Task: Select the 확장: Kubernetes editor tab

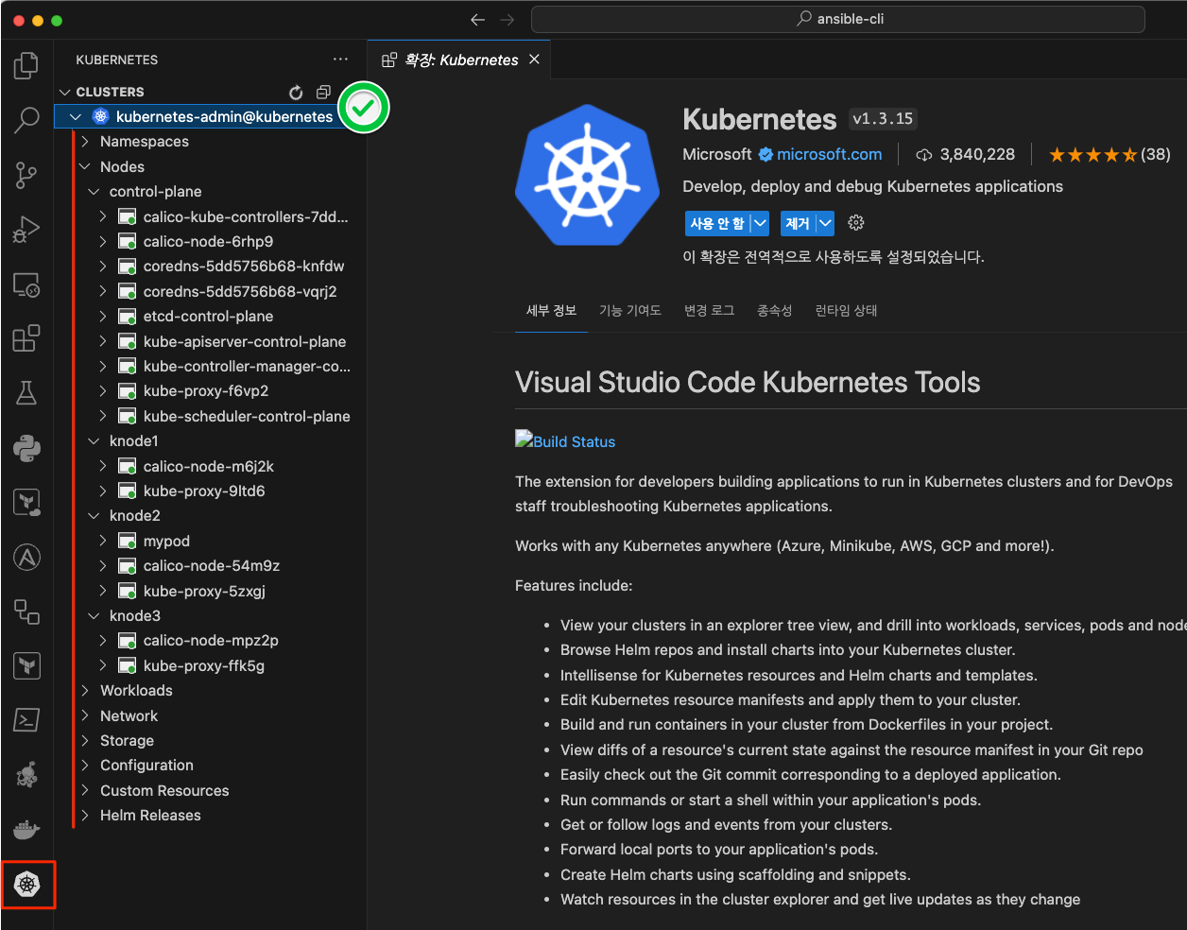Action: pyautogui.click(x=461, y=60)
